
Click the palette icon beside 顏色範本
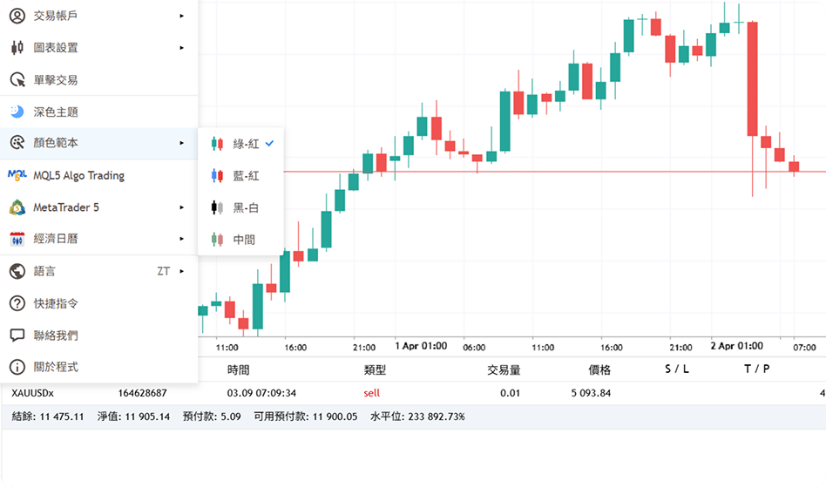tap(17, 143)
